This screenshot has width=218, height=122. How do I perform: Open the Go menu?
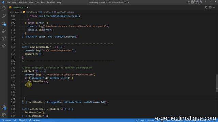coord(37,2)
